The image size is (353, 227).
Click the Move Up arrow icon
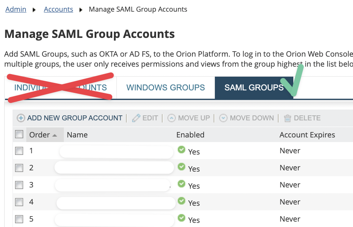click(171, 118)
